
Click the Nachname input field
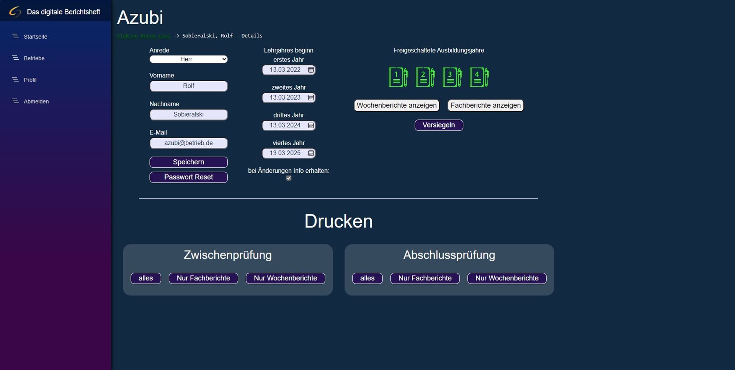(188, 115)
